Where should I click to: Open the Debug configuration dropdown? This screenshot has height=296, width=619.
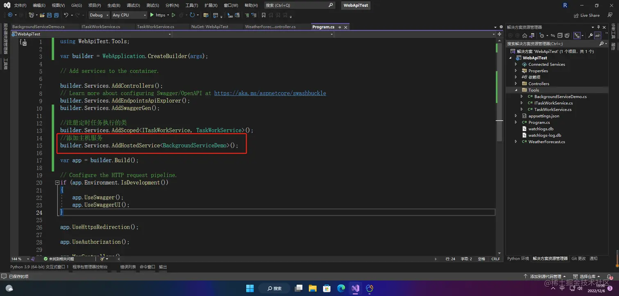(x=99, y=15)
